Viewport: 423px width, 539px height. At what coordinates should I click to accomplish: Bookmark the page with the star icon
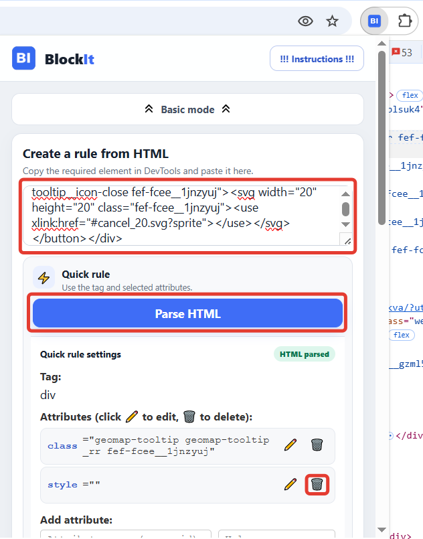pos(332,21)
